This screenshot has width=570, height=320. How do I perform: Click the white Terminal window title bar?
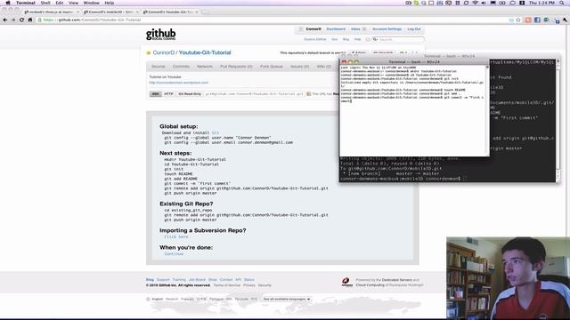point(414,61)
